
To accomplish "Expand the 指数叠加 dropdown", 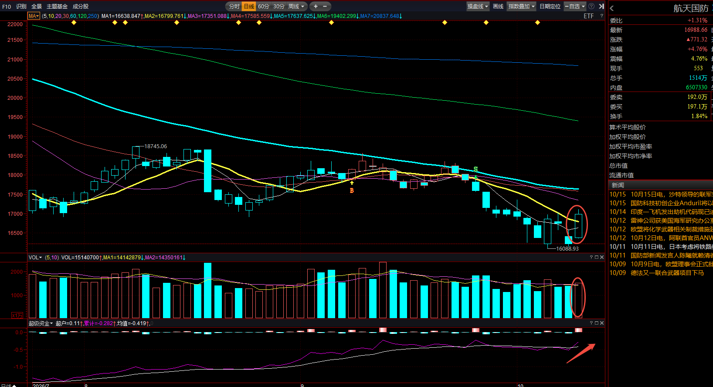I will coord(521,6).
